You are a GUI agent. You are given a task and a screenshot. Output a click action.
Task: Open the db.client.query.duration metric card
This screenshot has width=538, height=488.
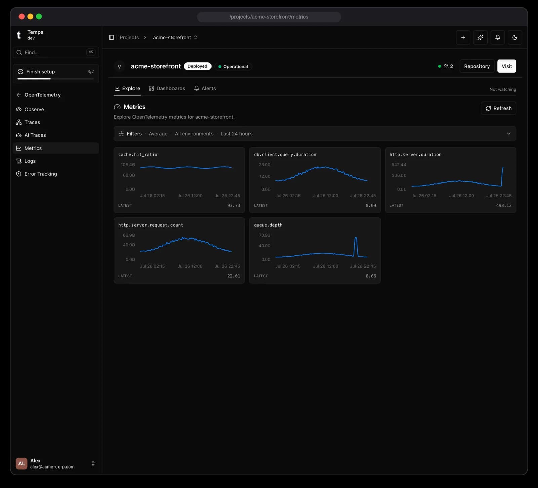tap(315, 180)
